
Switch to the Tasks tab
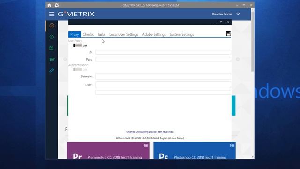(x=101, y=34)
